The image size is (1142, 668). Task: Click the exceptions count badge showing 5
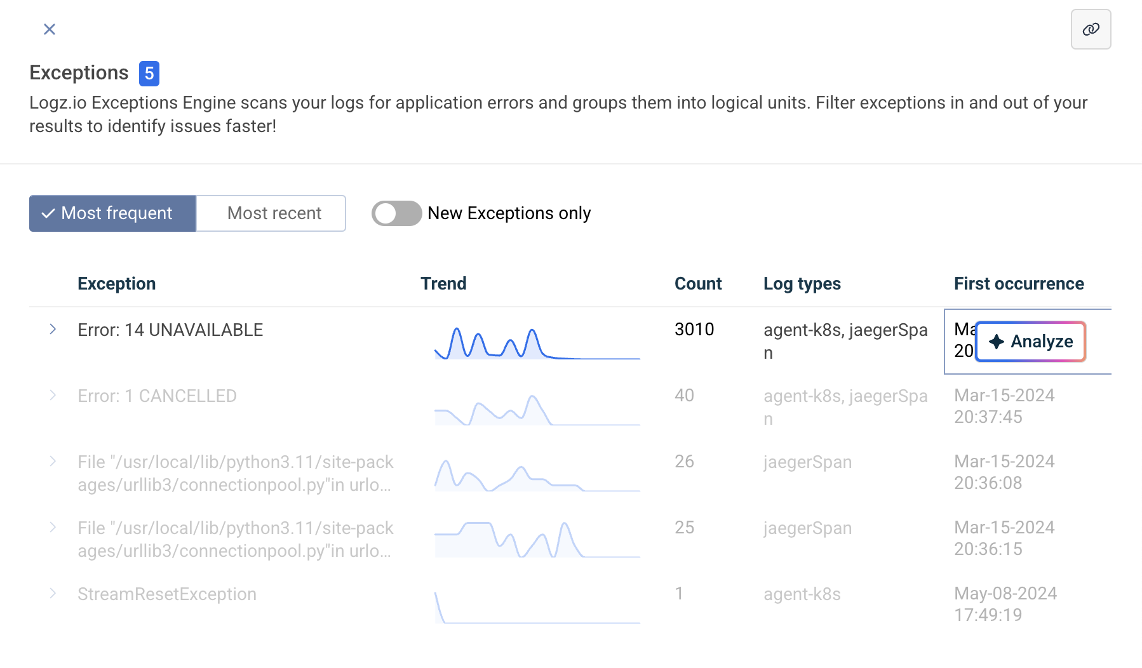149,74
